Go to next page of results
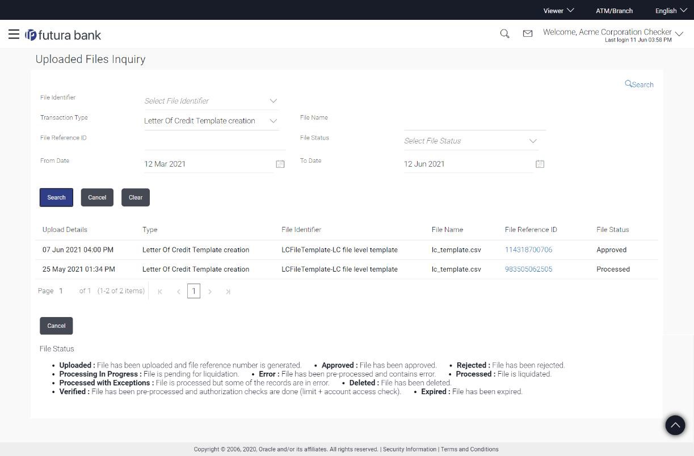694x456 pixels. point(210,292)
